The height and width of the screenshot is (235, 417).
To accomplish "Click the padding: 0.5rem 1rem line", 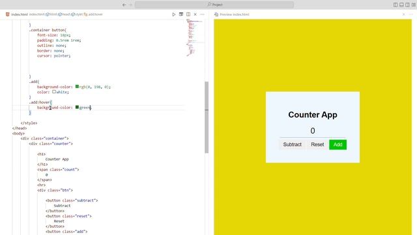I will click(x=59, y=40).
